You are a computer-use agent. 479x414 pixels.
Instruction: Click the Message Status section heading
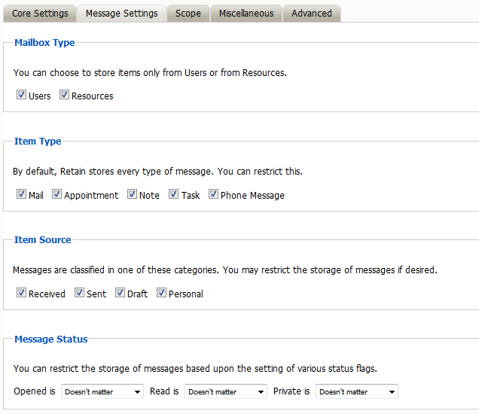click(51, 339)
